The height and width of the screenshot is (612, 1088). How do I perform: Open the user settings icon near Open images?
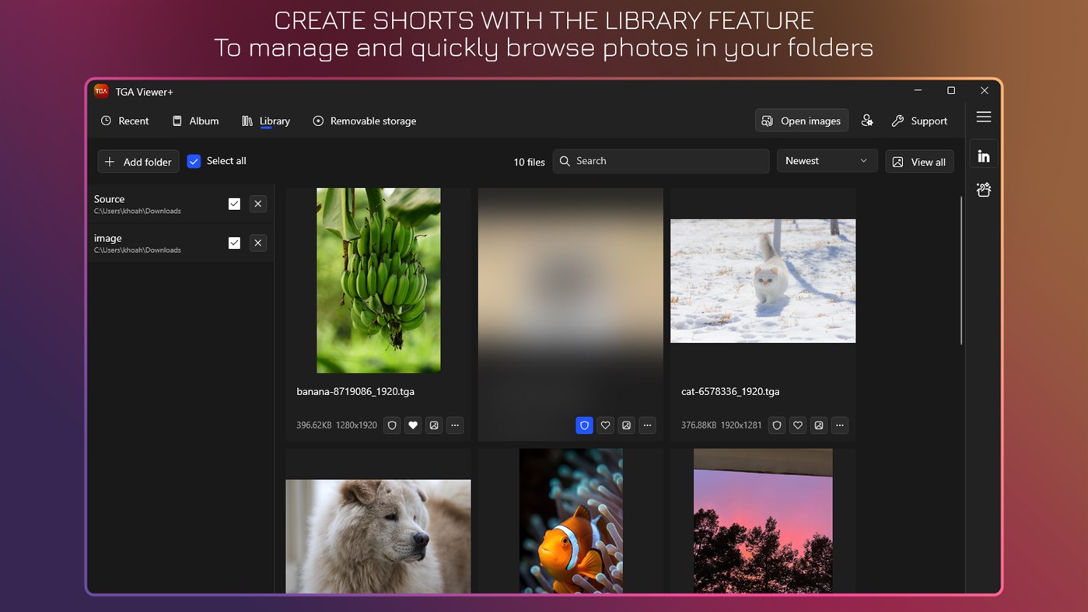[867, 121]
